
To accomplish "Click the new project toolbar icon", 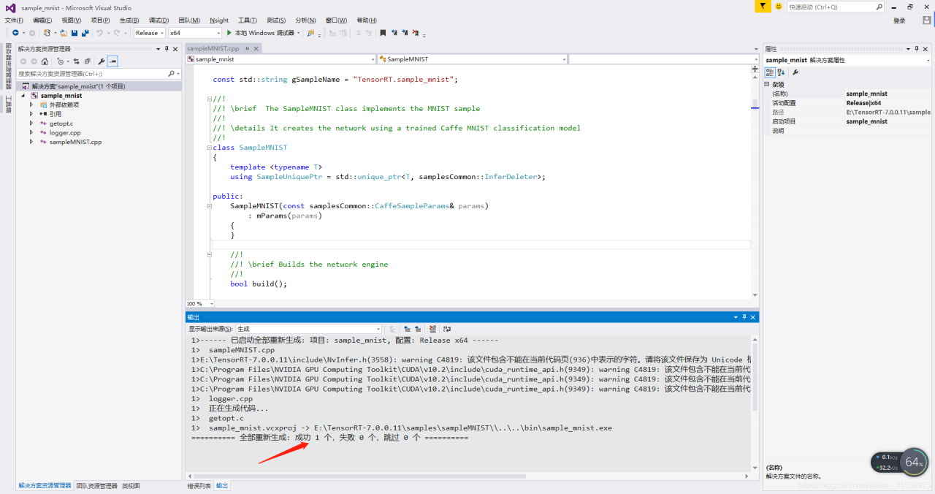I will [47, 33].
